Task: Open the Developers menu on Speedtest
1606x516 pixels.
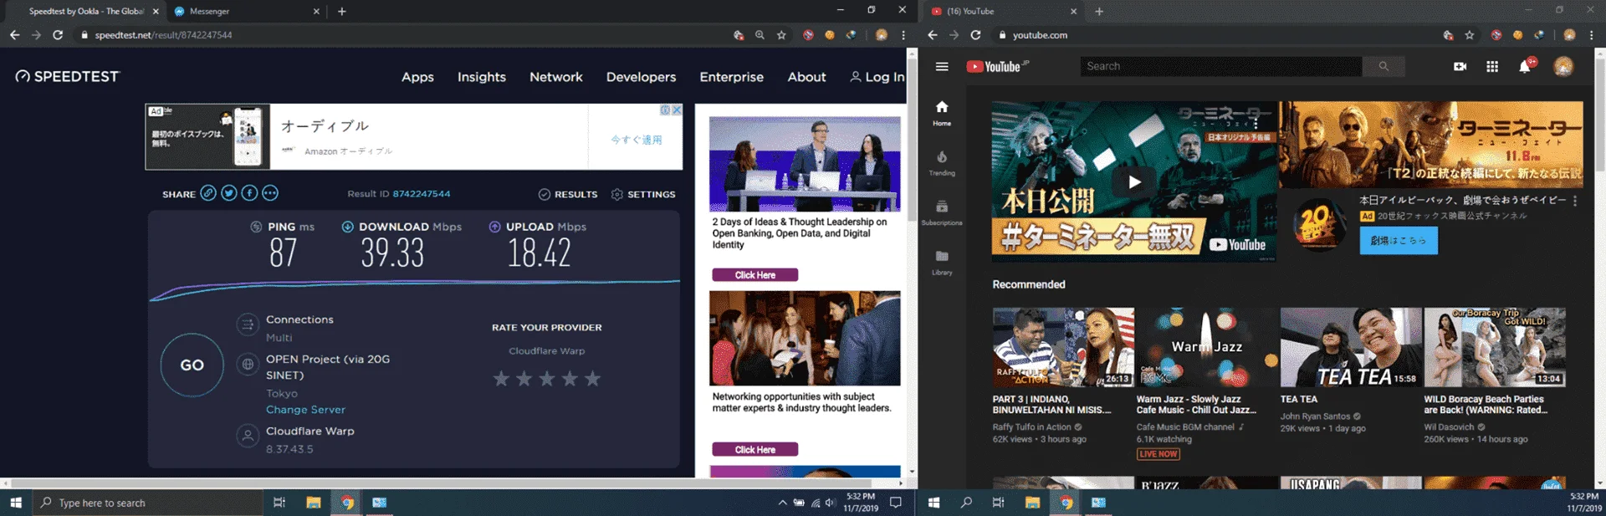Action: pos(641,77)
